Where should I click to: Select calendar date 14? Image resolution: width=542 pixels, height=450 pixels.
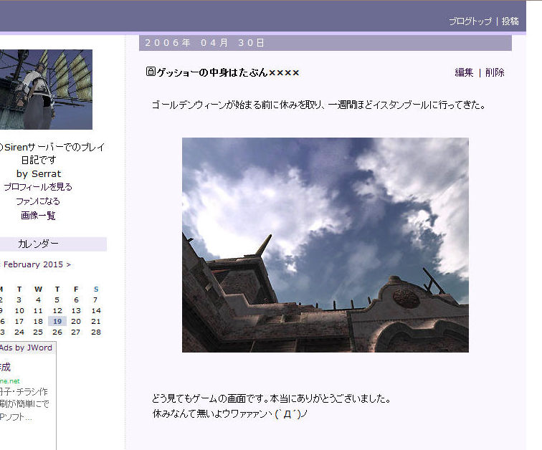(x=96, y=311)
